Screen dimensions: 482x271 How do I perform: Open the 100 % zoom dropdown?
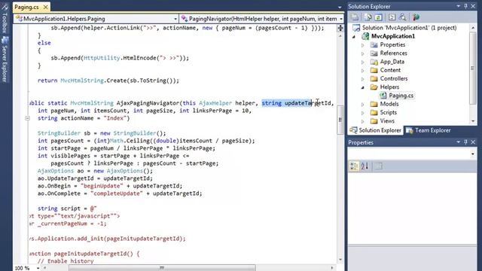38,268
